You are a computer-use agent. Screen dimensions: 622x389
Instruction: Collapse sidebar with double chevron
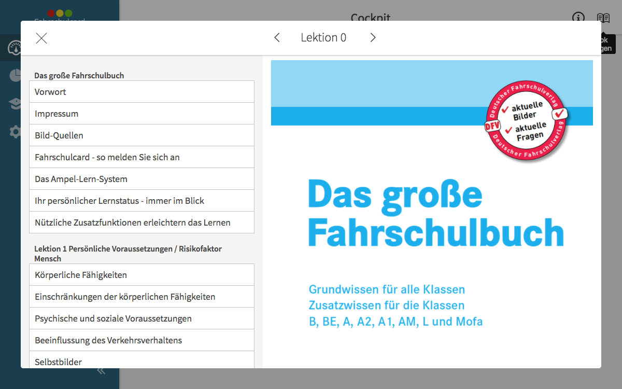[x=101, y=371]
